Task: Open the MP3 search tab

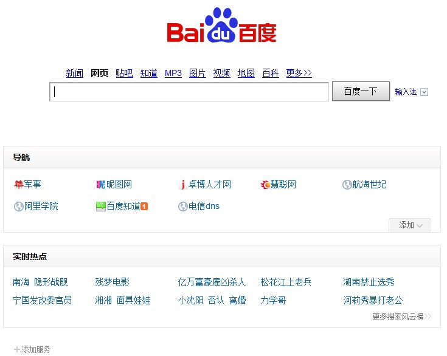Action: (x=173, y=73)
